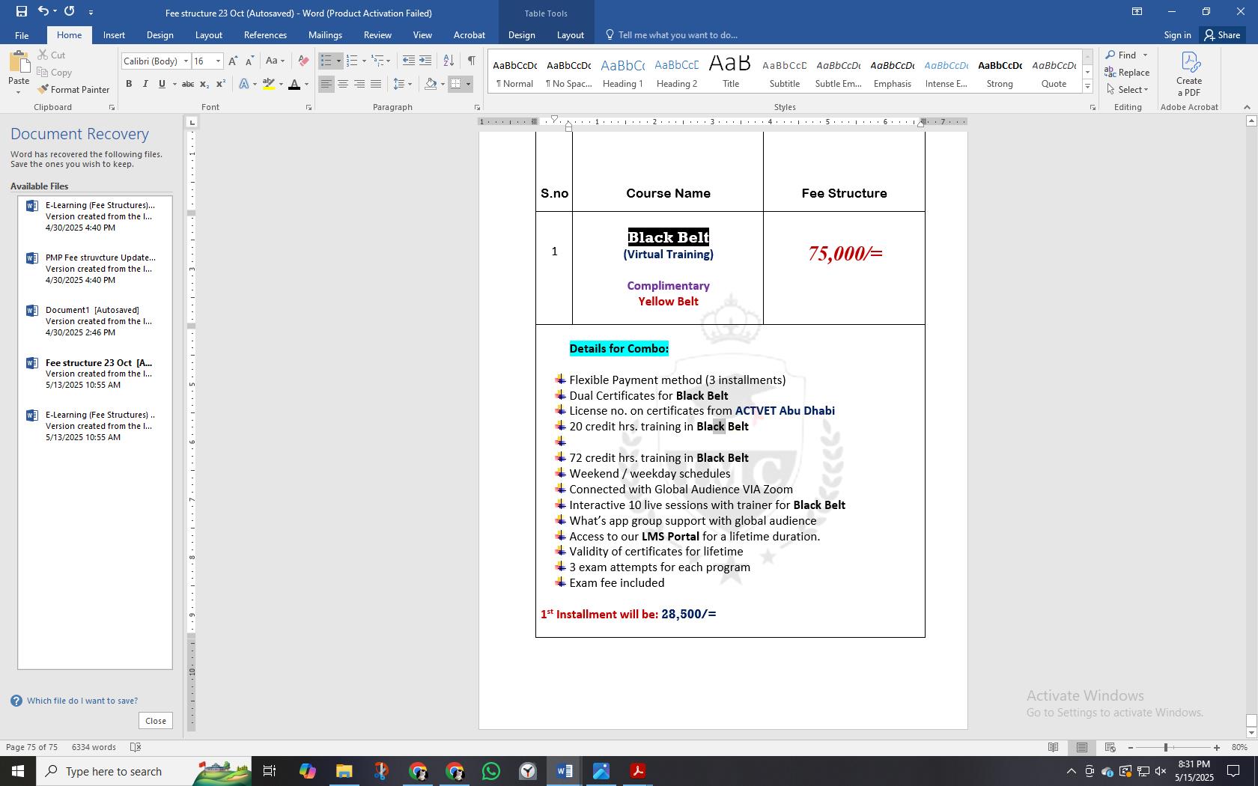Toggle Superscript formatting
The image size is (1258, 786).
[221, 84]
